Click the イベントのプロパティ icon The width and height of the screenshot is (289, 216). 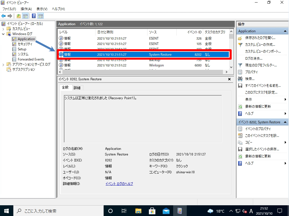pyautogui.click(x=240, y=129)
